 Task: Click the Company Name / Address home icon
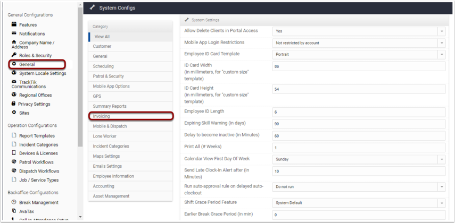click(14, 42)
